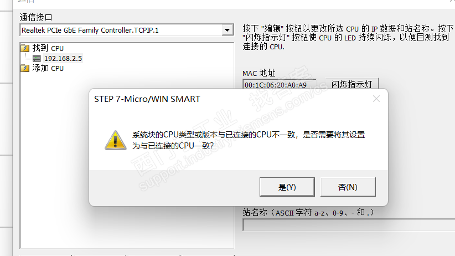
Task: Click the MAC 地址 field
Action: [x=279, y=84]
